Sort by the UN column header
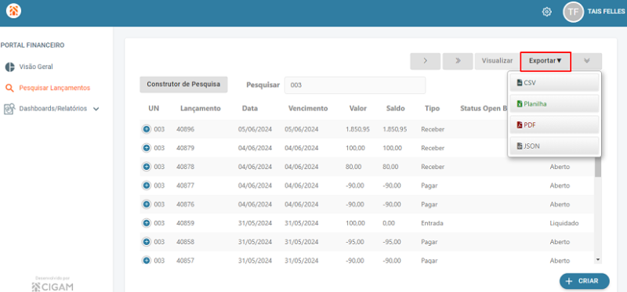The image size is (627, 292). pos(154,108)
